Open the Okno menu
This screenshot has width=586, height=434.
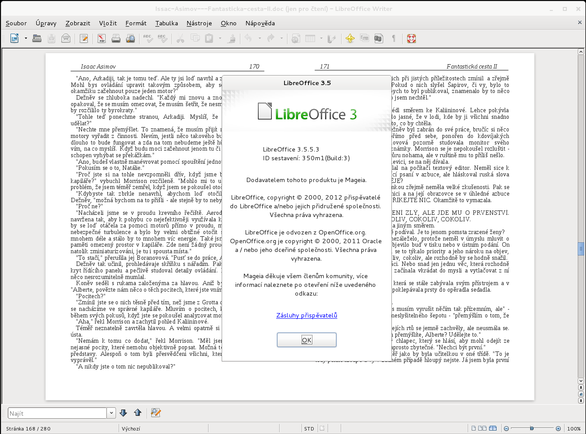[x=229, y=23]
